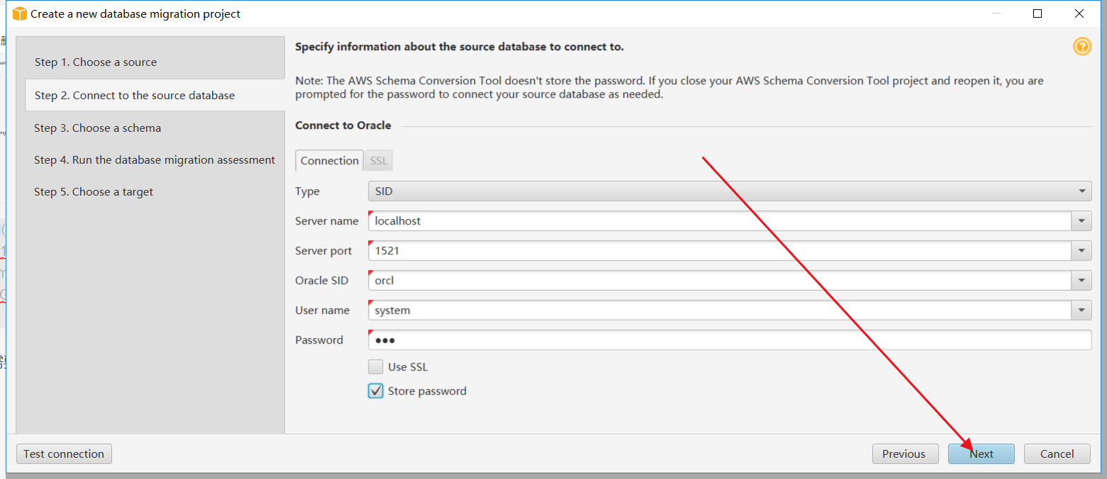Expand the Server name dropdown arrow

(x=1081, y=221)
